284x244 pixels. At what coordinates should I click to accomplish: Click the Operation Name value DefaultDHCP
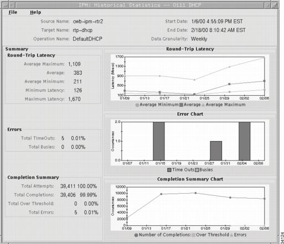pos(87,39)
